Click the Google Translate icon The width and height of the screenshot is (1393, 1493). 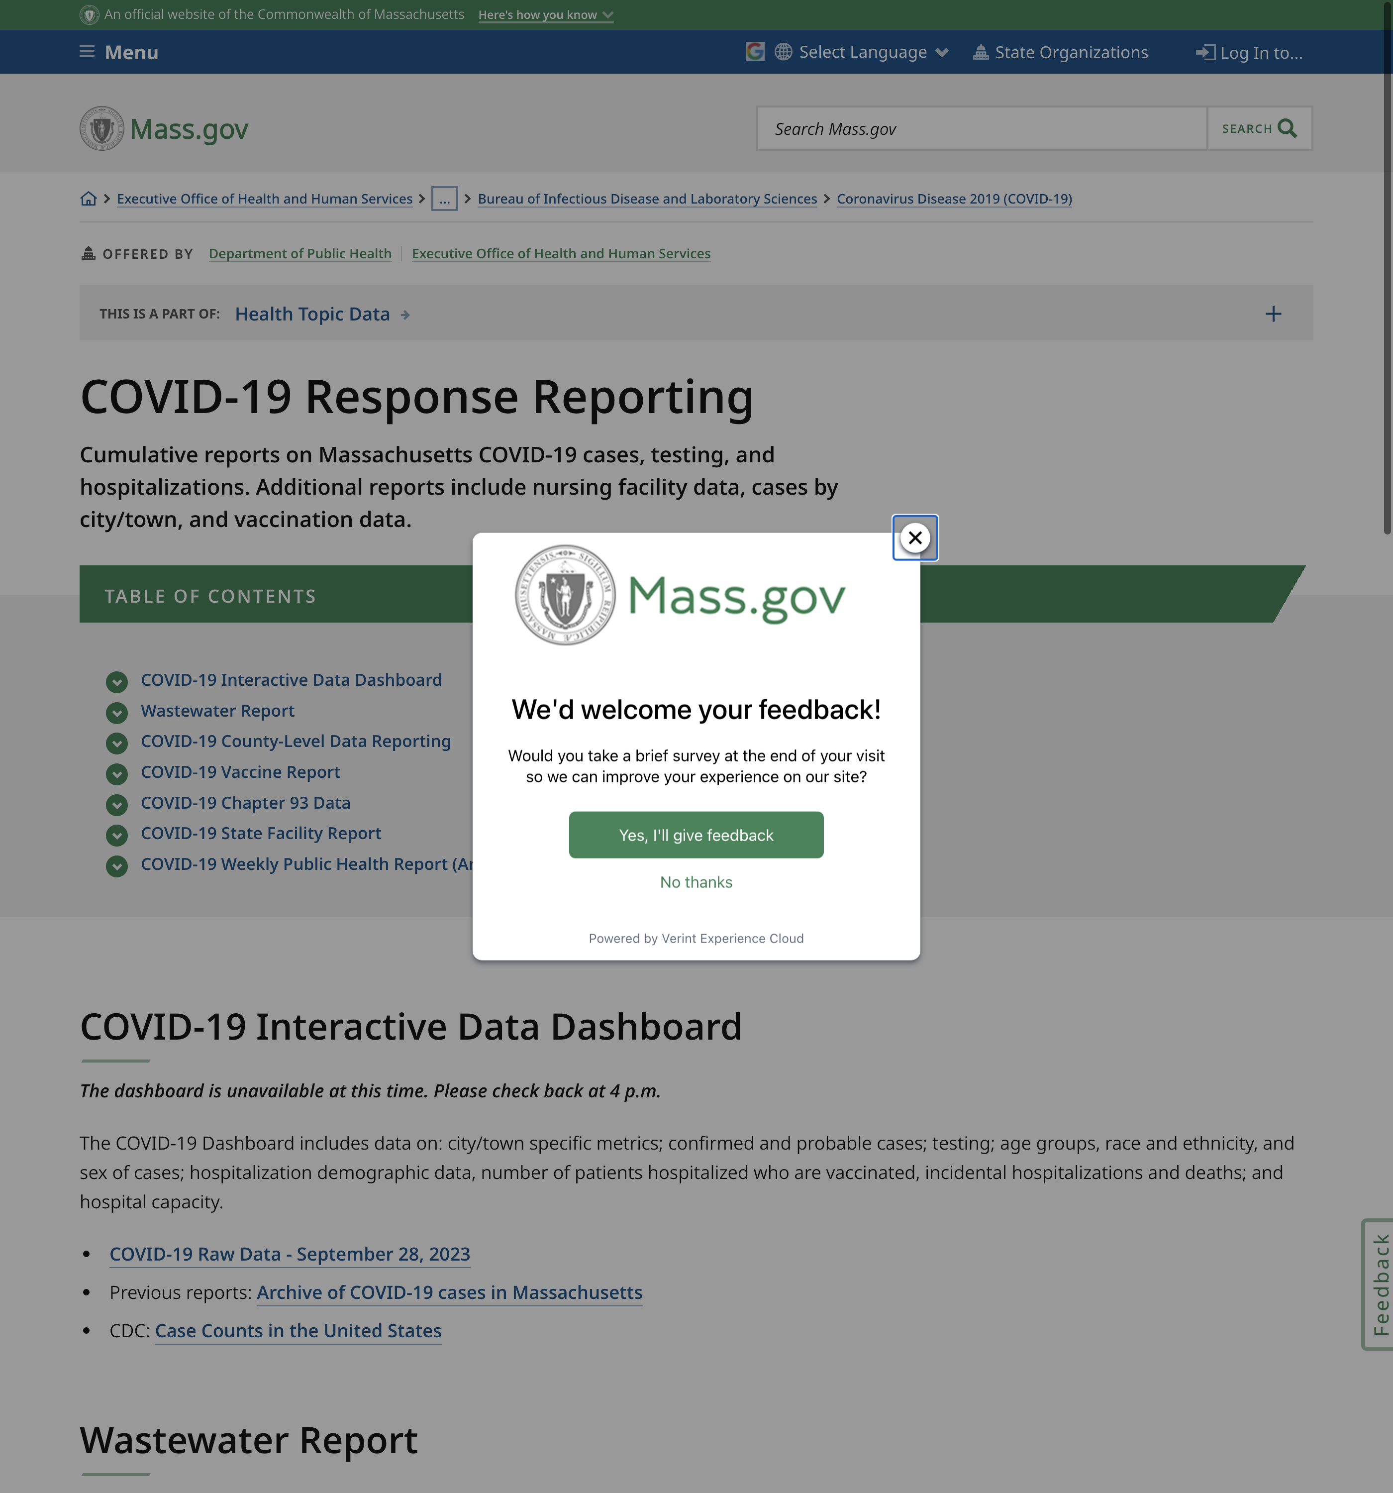(755, 52)
